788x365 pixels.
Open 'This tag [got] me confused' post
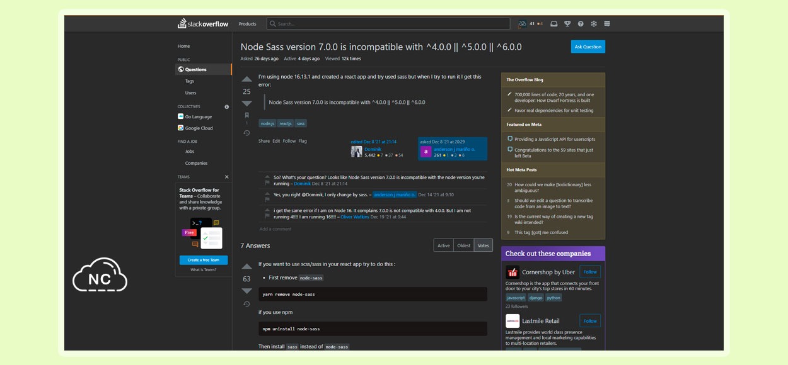click(541, 232)
